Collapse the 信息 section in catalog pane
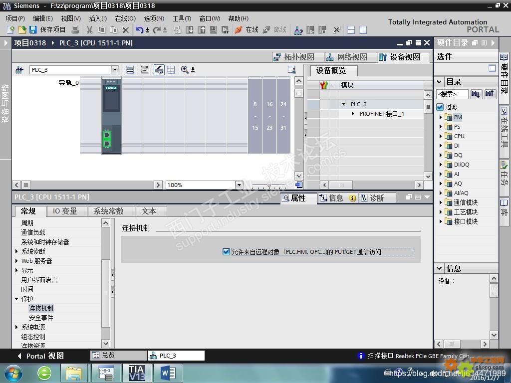The height and width of the screenshot is (383, 511). point(439,268)
